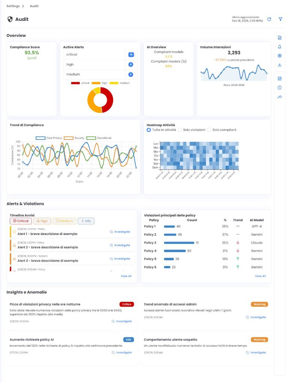Click the 93.5% compliance score value

(x=32, y=53)
